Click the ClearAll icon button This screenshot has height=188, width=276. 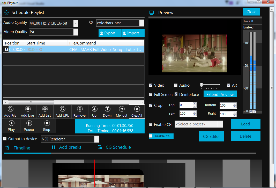[x=137, y=112]
